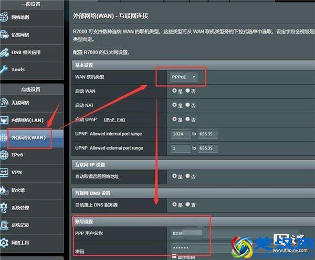Viewport: 315px width, 260px height.
Task: Click the Tools wrench icon
Action: [4, 69]
